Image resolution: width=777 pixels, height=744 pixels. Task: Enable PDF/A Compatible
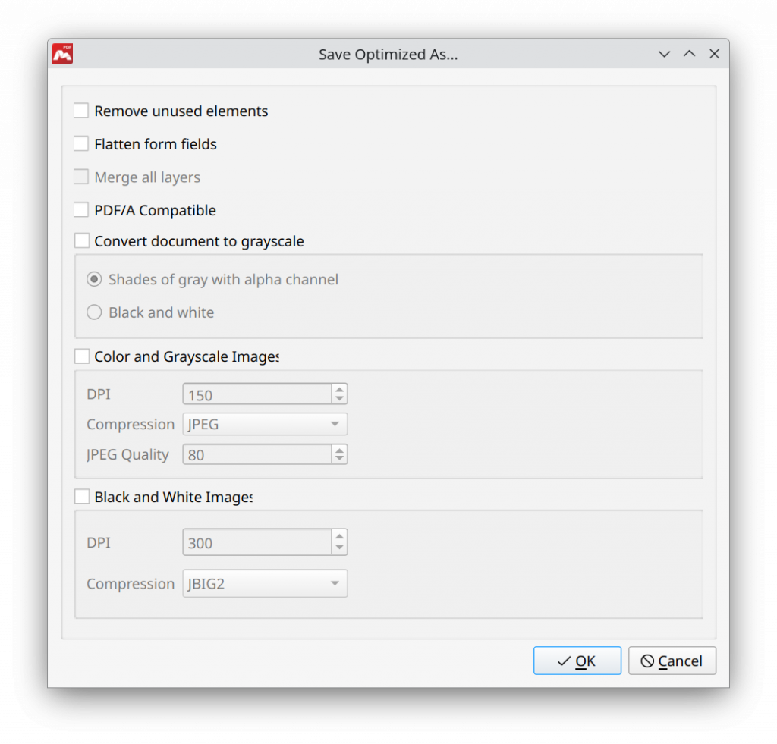pyautogui.click(x=81, y=209)
